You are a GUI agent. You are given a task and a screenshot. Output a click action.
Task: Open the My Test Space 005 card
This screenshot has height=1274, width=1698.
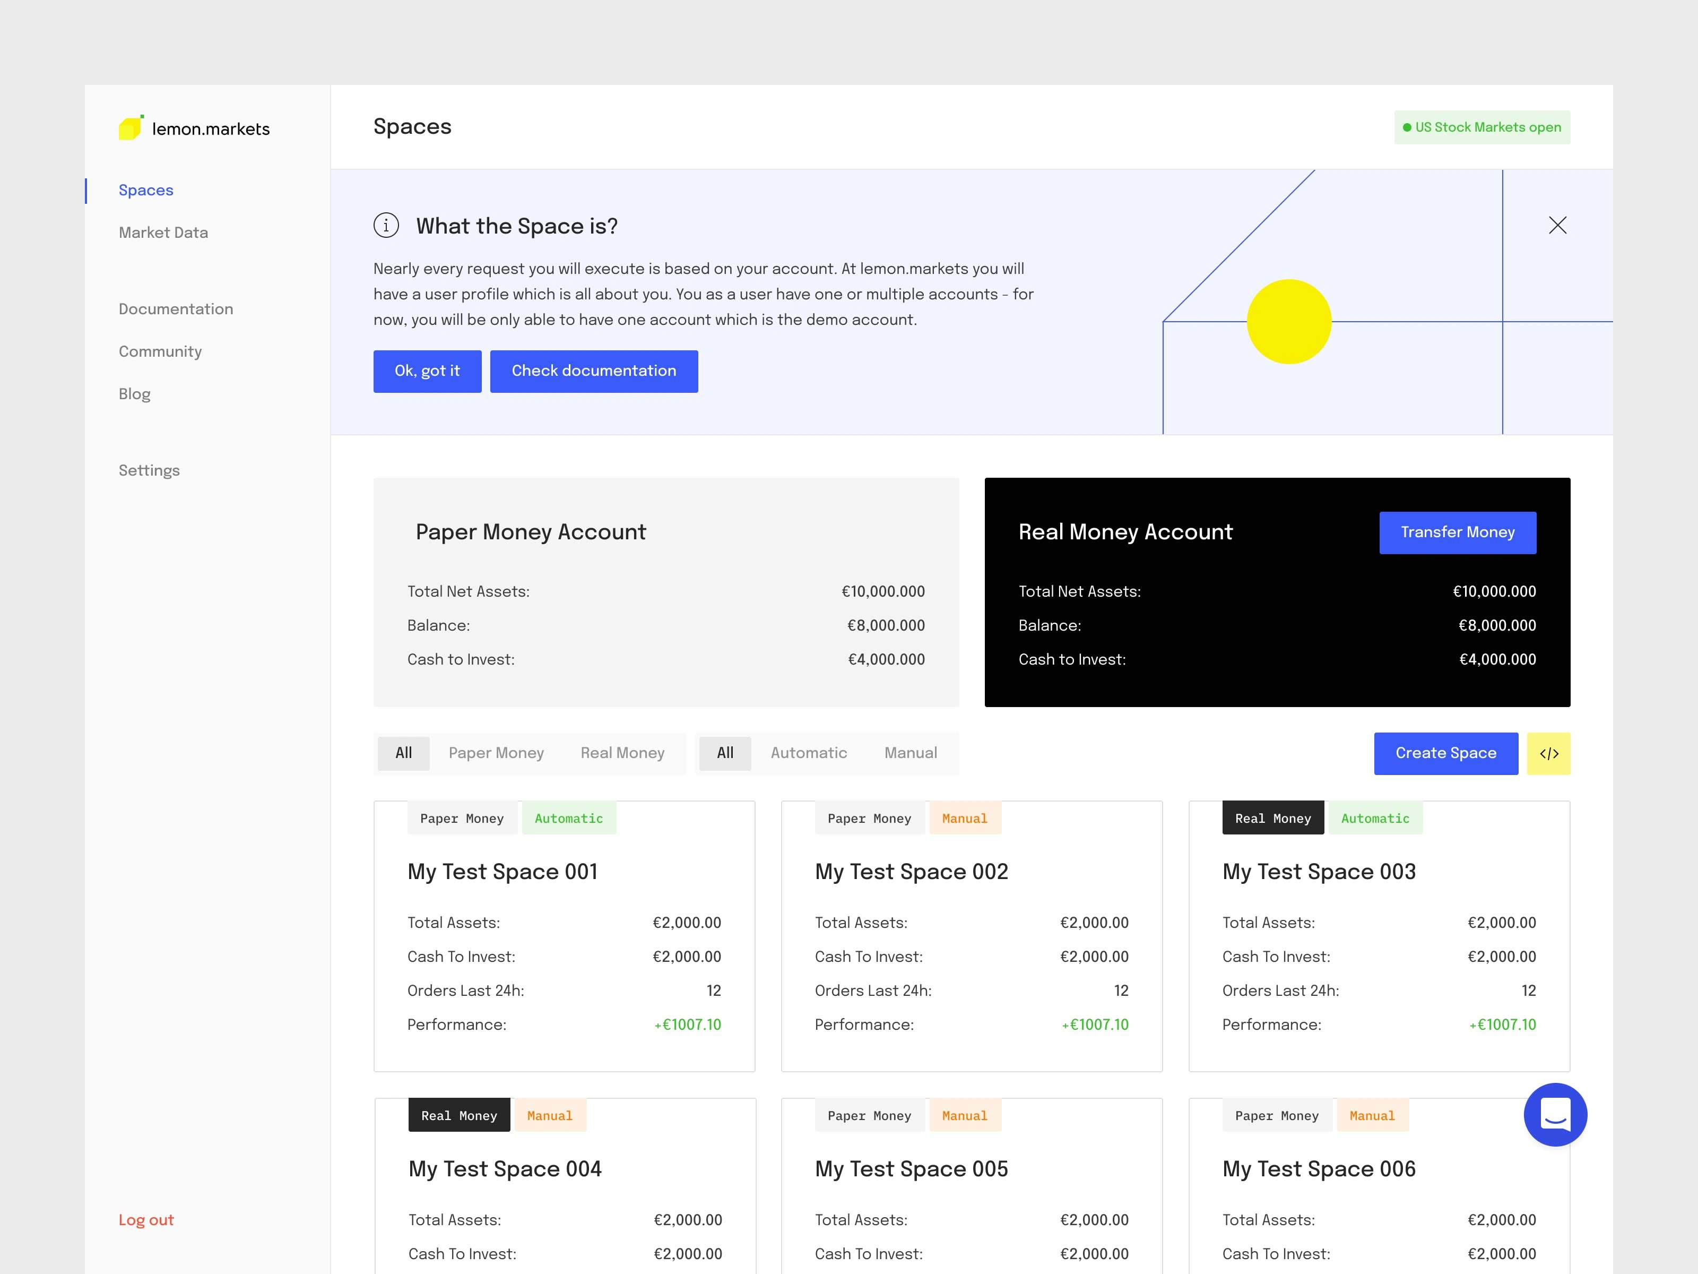tap(972, 1186)
